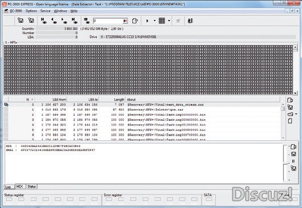Click the SHA1 hash line in log
Image resolution: width=302 pixels, height=208 pixels.
coord(51,150)
